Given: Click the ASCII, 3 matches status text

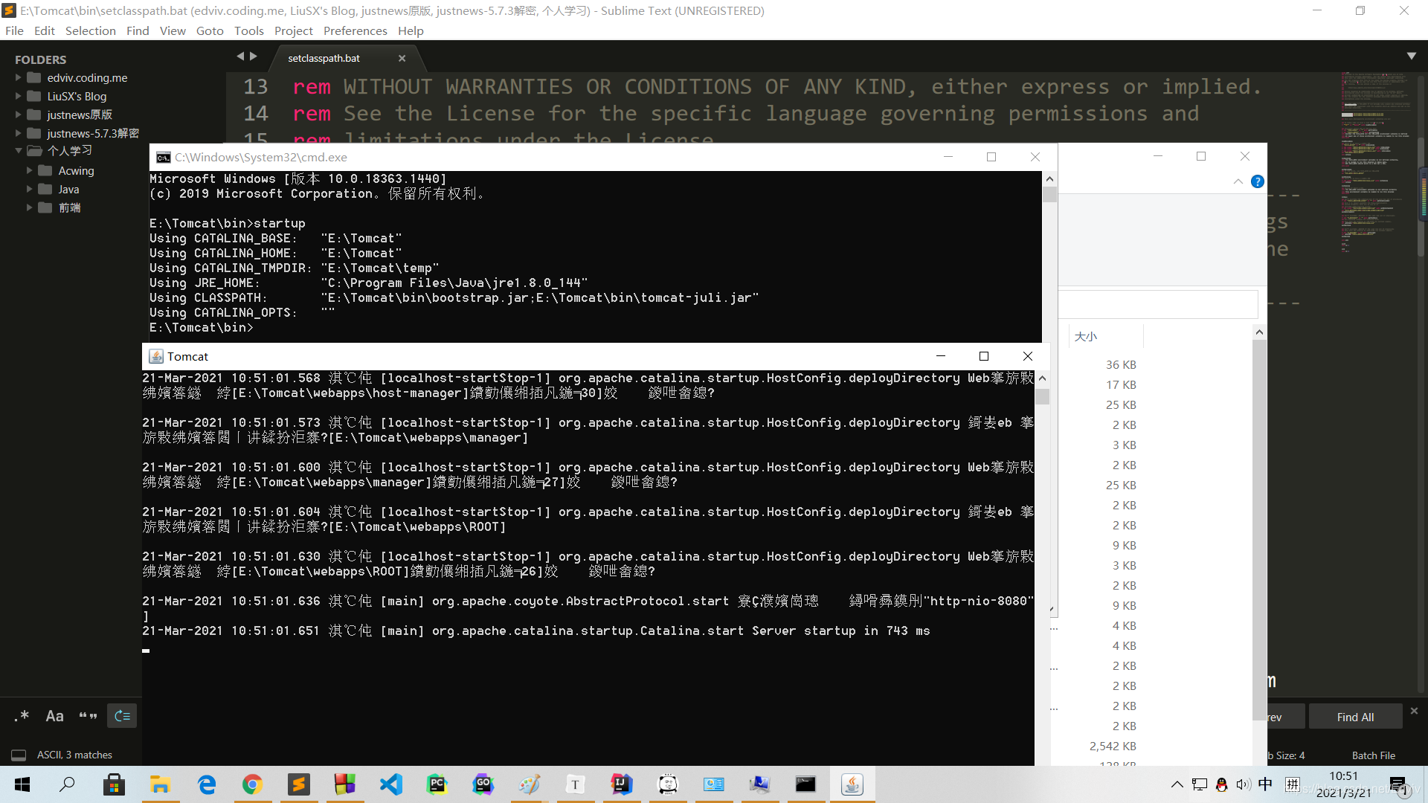Looking at the screenshot, I should tap(74, 755).
